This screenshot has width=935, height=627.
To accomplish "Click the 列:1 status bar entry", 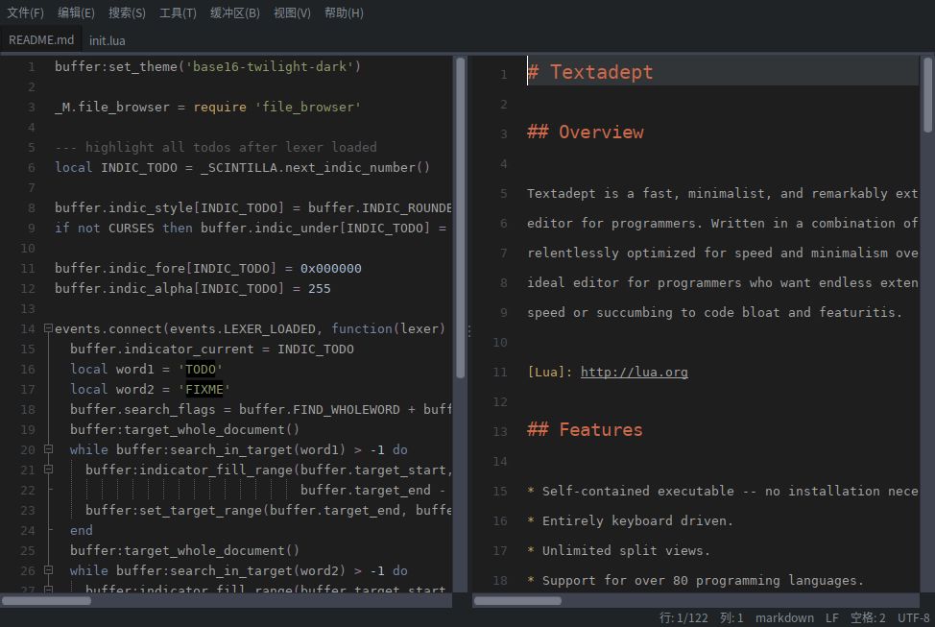I will (x=731, y=617).
